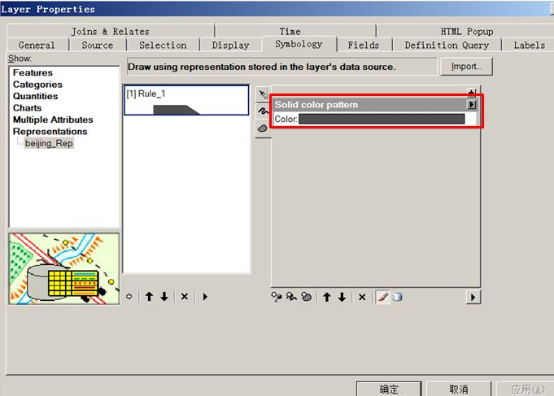Screen dimensions: 554x396
Task: Toggle the database field overrides icon
Action: click(x=398, y=297)
